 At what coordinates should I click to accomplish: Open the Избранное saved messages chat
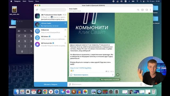(x=50, y=31)
